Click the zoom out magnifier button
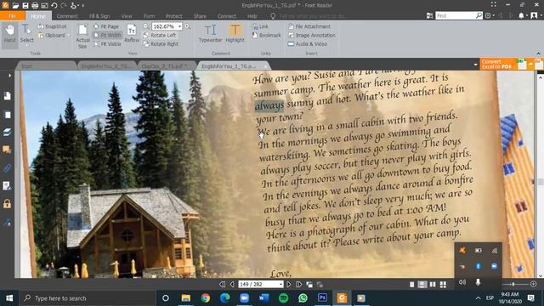Screen dimensions: 544x306 pyautogui.click(x=145, y=26)
